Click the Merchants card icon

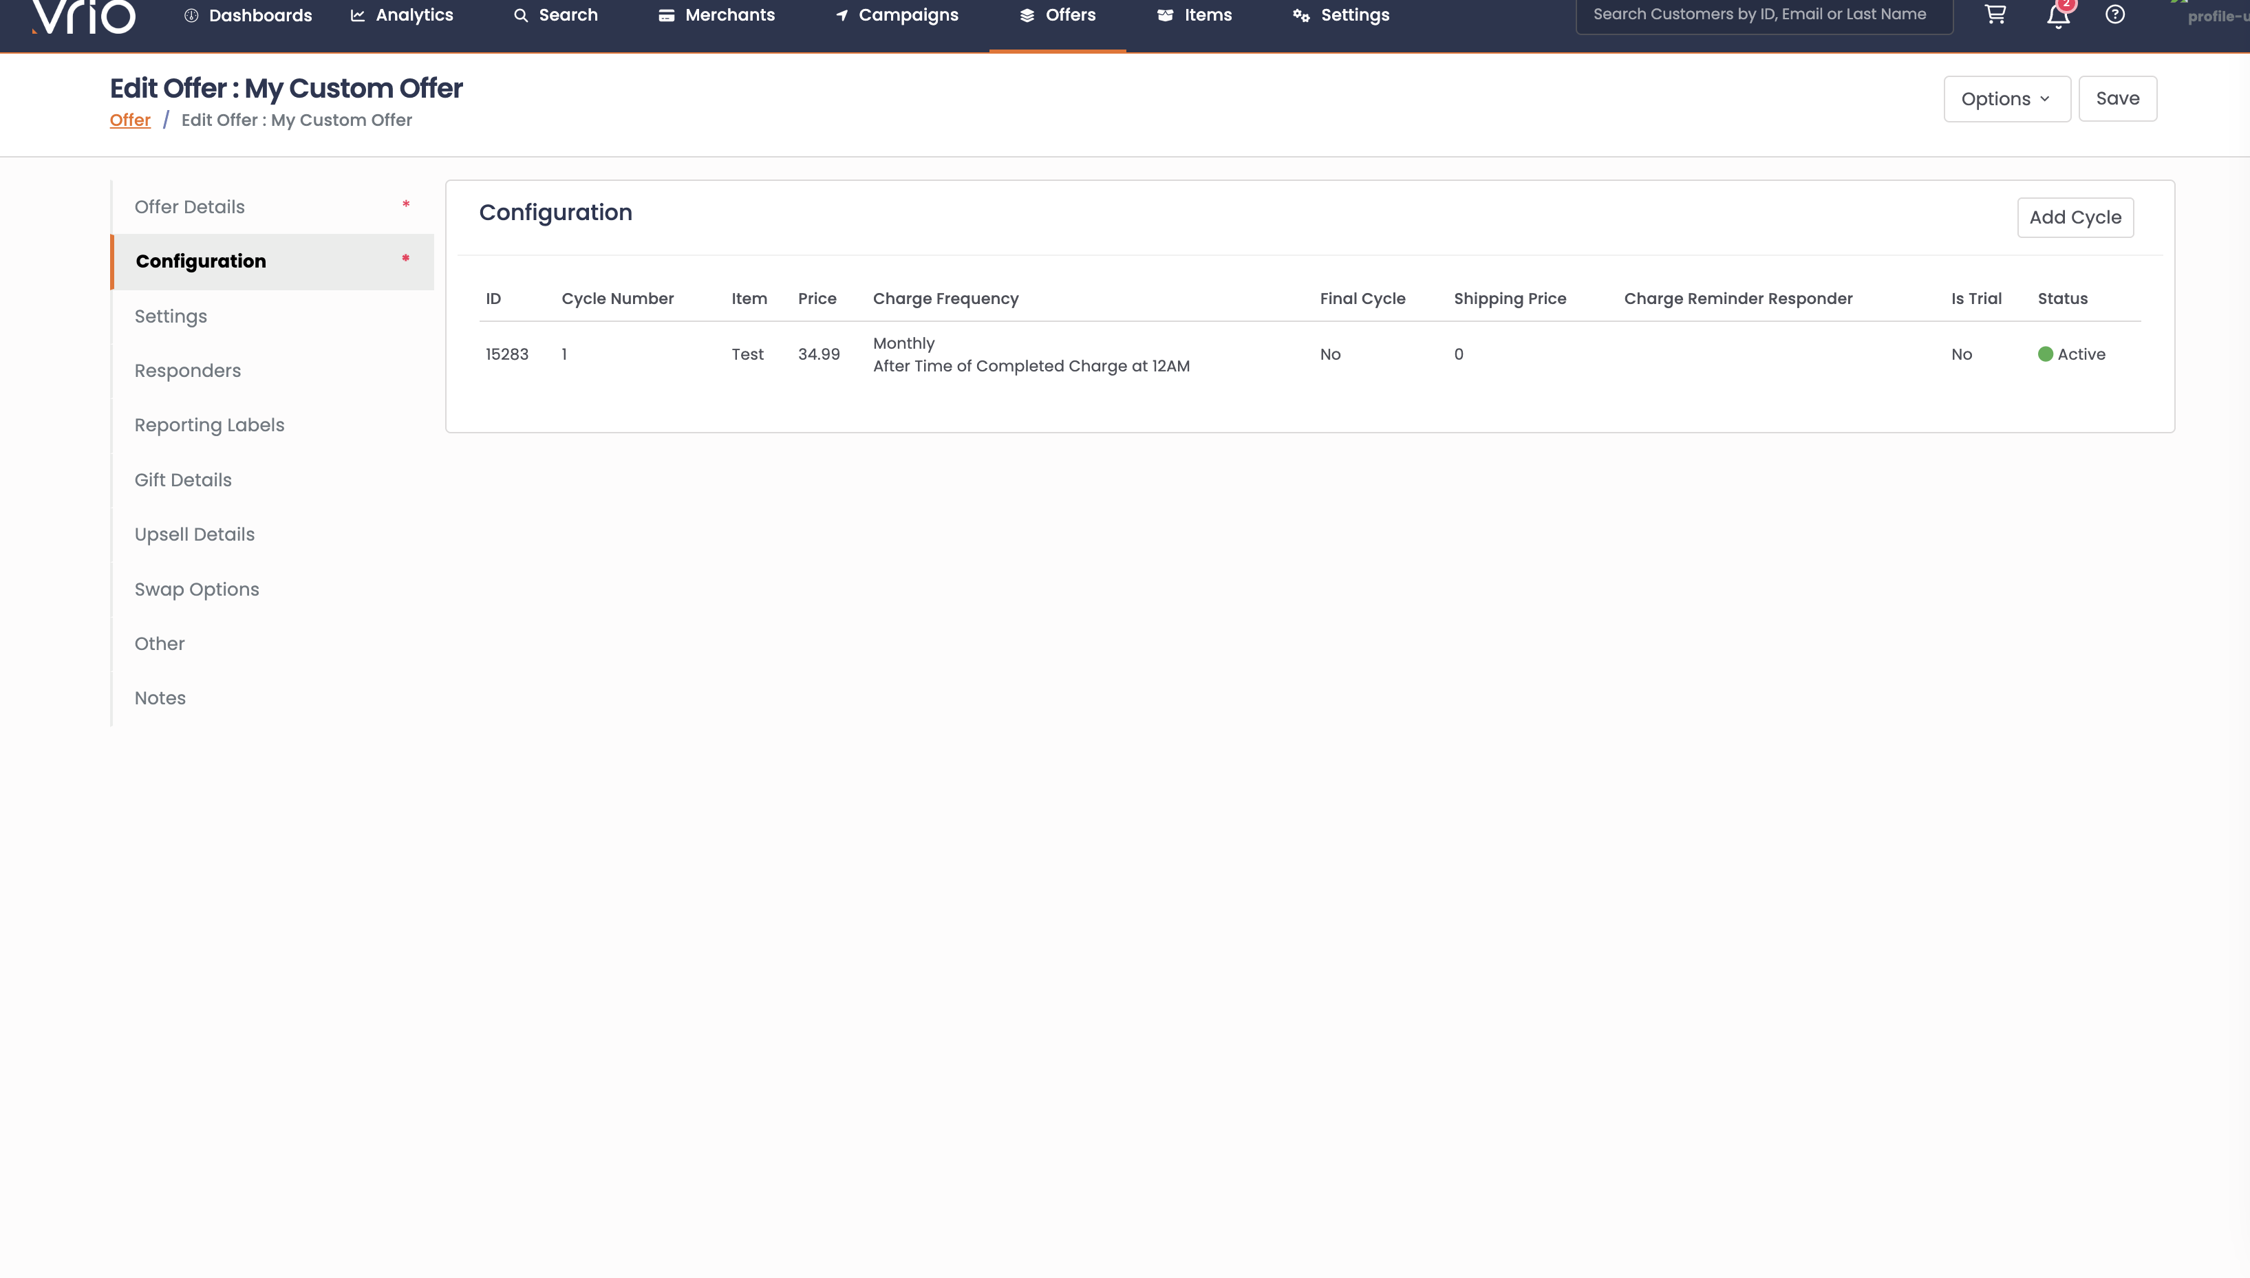[x=666, y=15]
